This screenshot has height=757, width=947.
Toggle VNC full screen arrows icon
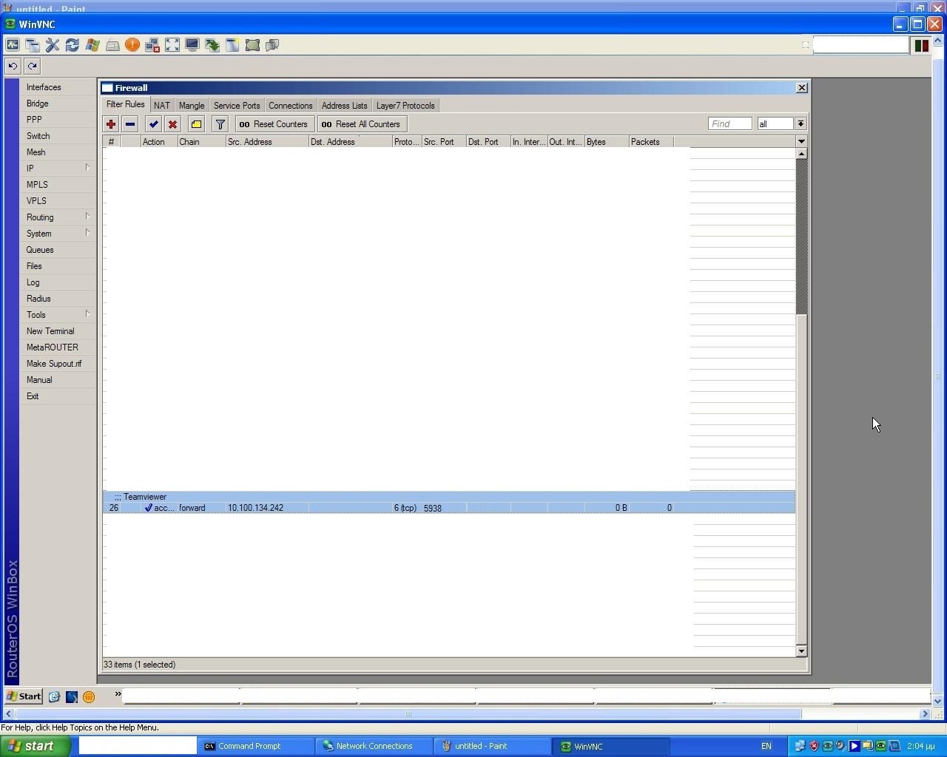[x=172, y=45]
